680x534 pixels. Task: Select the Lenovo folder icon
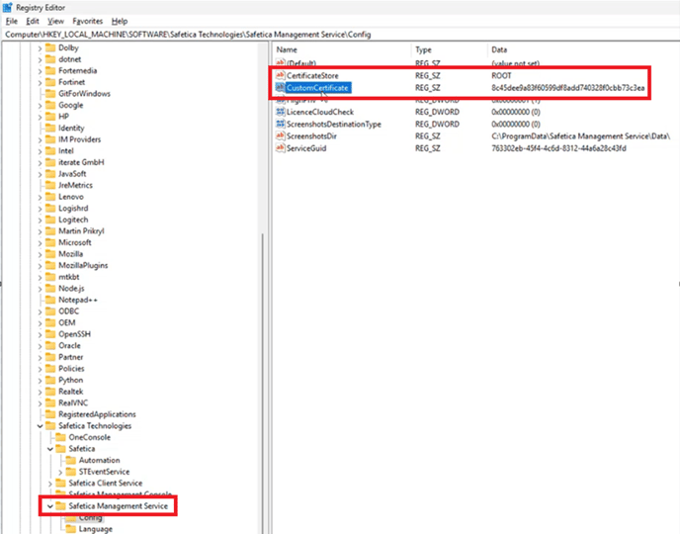50,197
